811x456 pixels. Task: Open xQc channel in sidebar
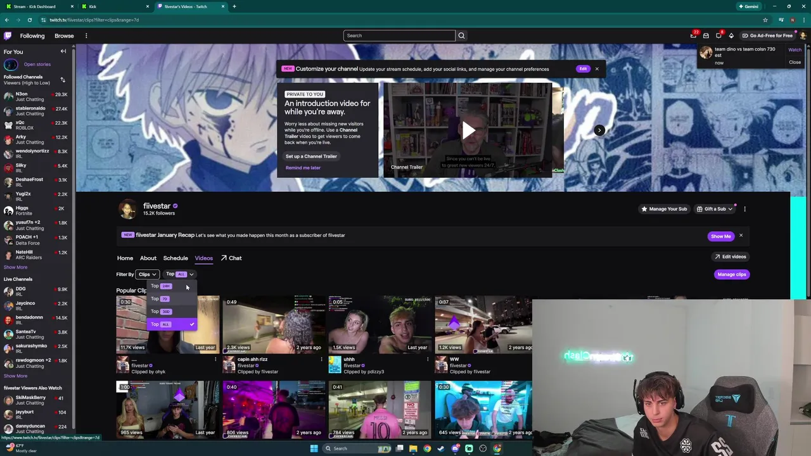35,125
